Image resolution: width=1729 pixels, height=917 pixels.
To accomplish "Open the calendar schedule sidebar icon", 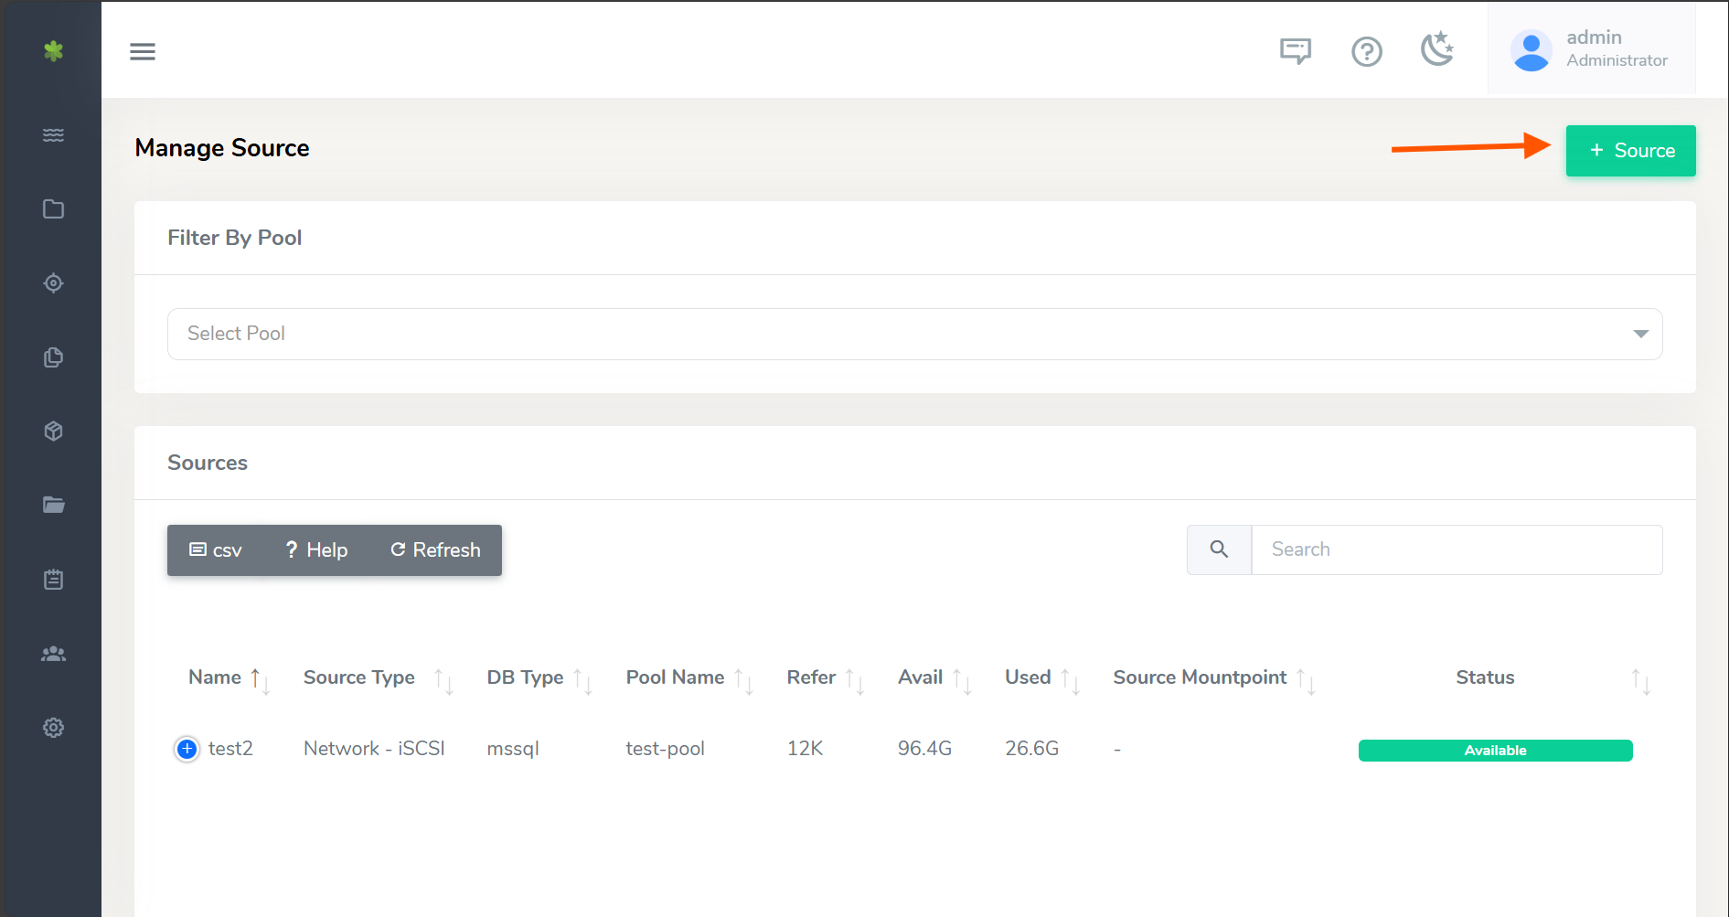I will click(53, 580).
